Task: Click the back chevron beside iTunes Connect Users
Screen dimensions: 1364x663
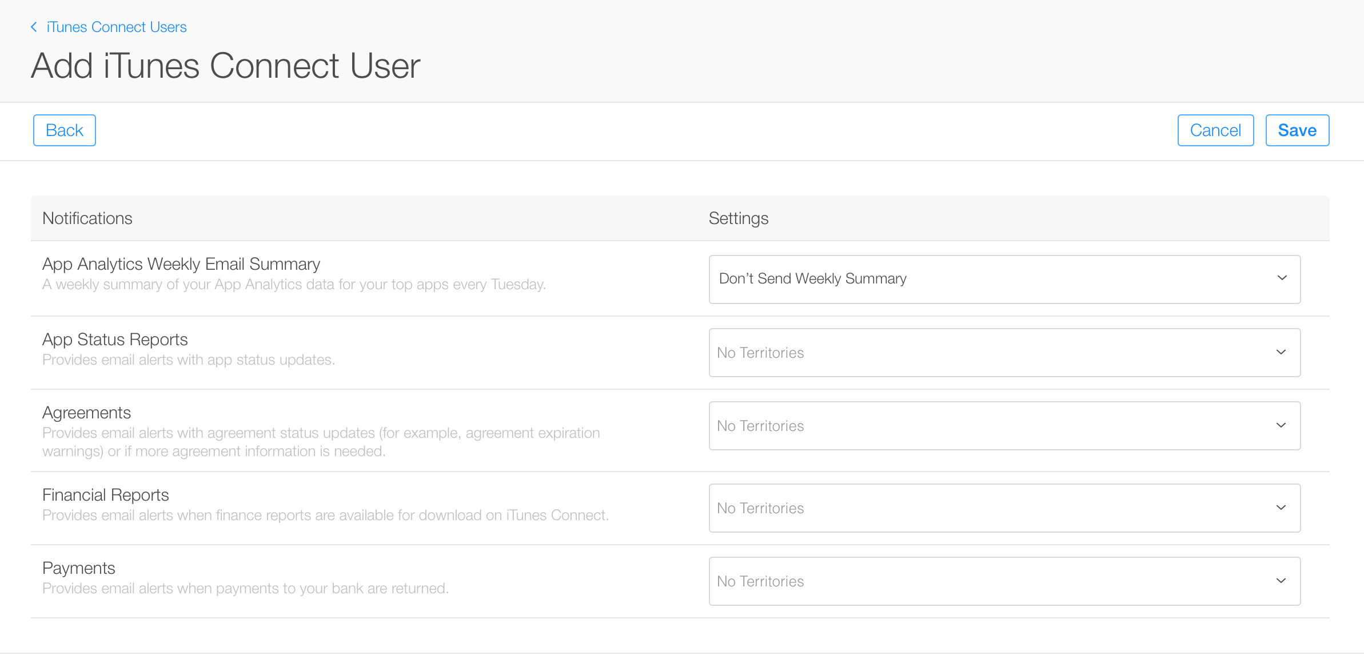Action: pos(34,27)
